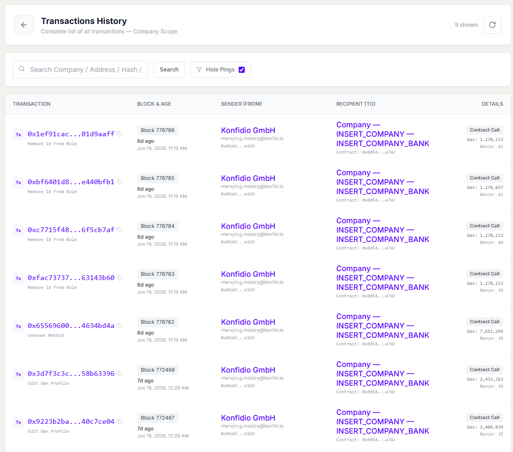Open transaction 0x3d7f3c3c...58b63396
Viewport: 513px width, 452px height.
pos(71,374)
